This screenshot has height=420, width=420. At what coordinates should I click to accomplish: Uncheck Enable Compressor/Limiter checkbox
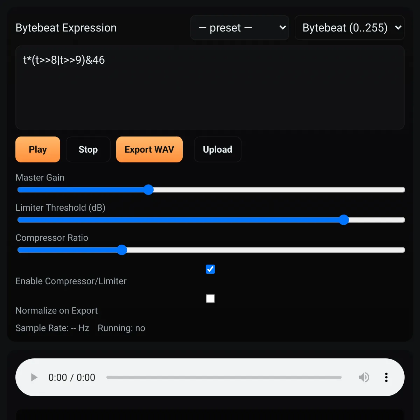210,269
